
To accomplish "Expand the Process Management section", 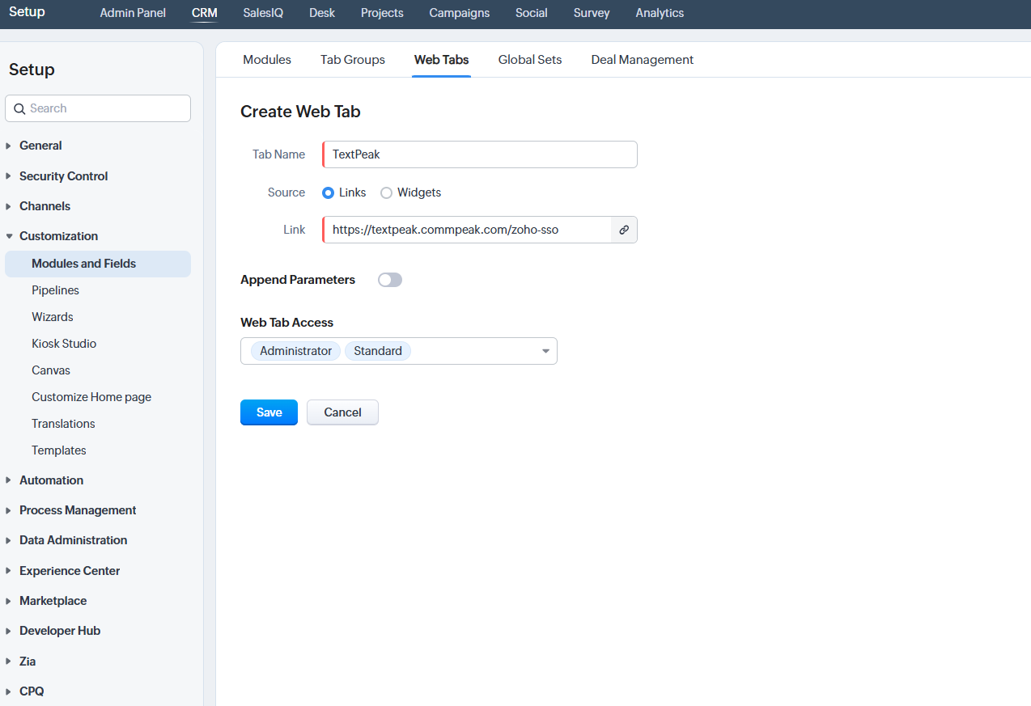I will tap(78, 510).
